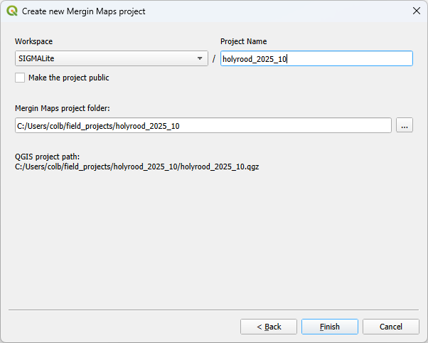Click the Project Name input field

(316, 58)
